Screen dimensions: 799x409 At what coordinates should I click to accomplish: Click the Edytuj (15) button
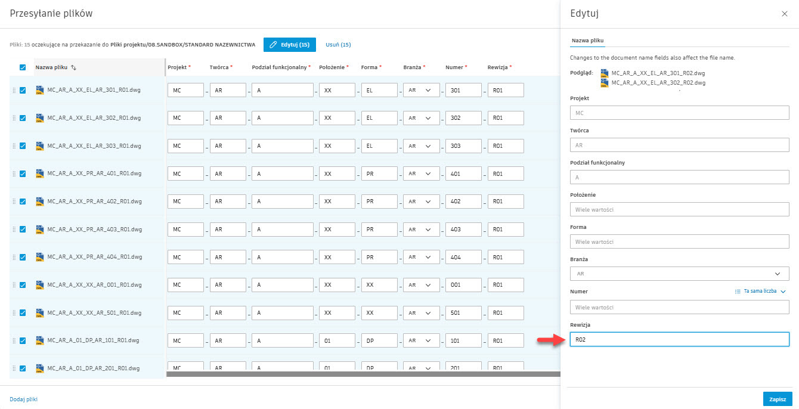pos(289,45)
